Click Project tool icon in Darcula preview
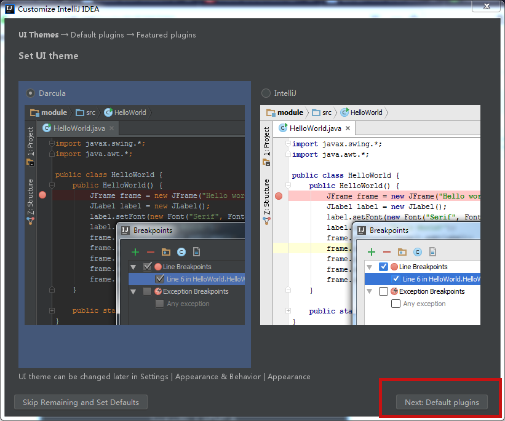Image resolution: width=505 pixels, height=421 pixels. tap(30, 162)
